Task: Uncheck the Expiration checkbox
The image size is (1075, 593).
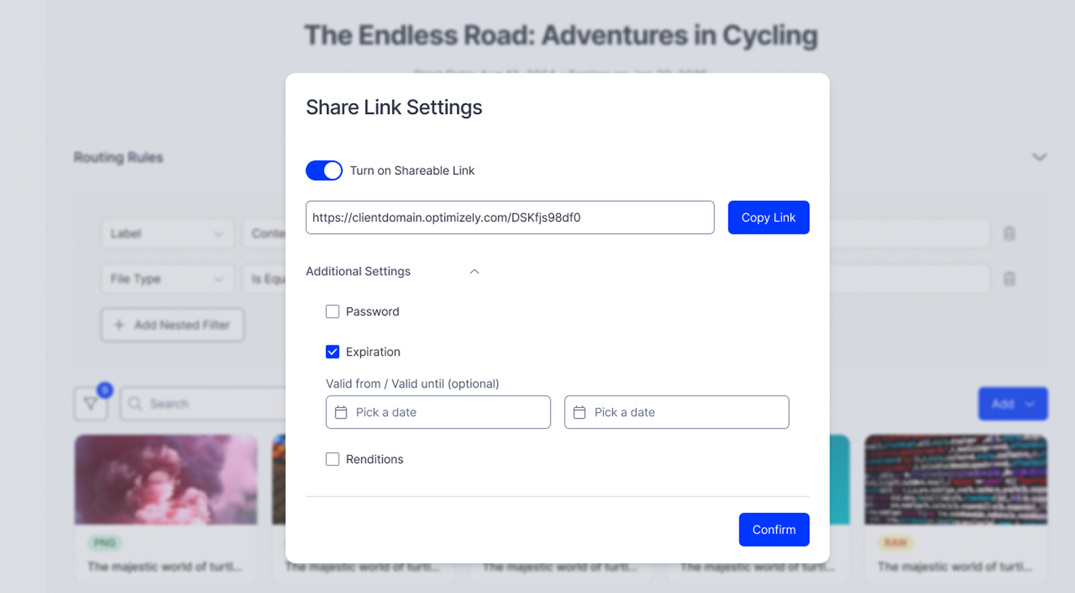Action: (x=333, y=352)
